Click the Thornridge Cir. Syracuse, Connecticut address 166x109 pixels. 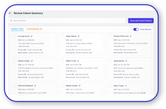[35, 68]
